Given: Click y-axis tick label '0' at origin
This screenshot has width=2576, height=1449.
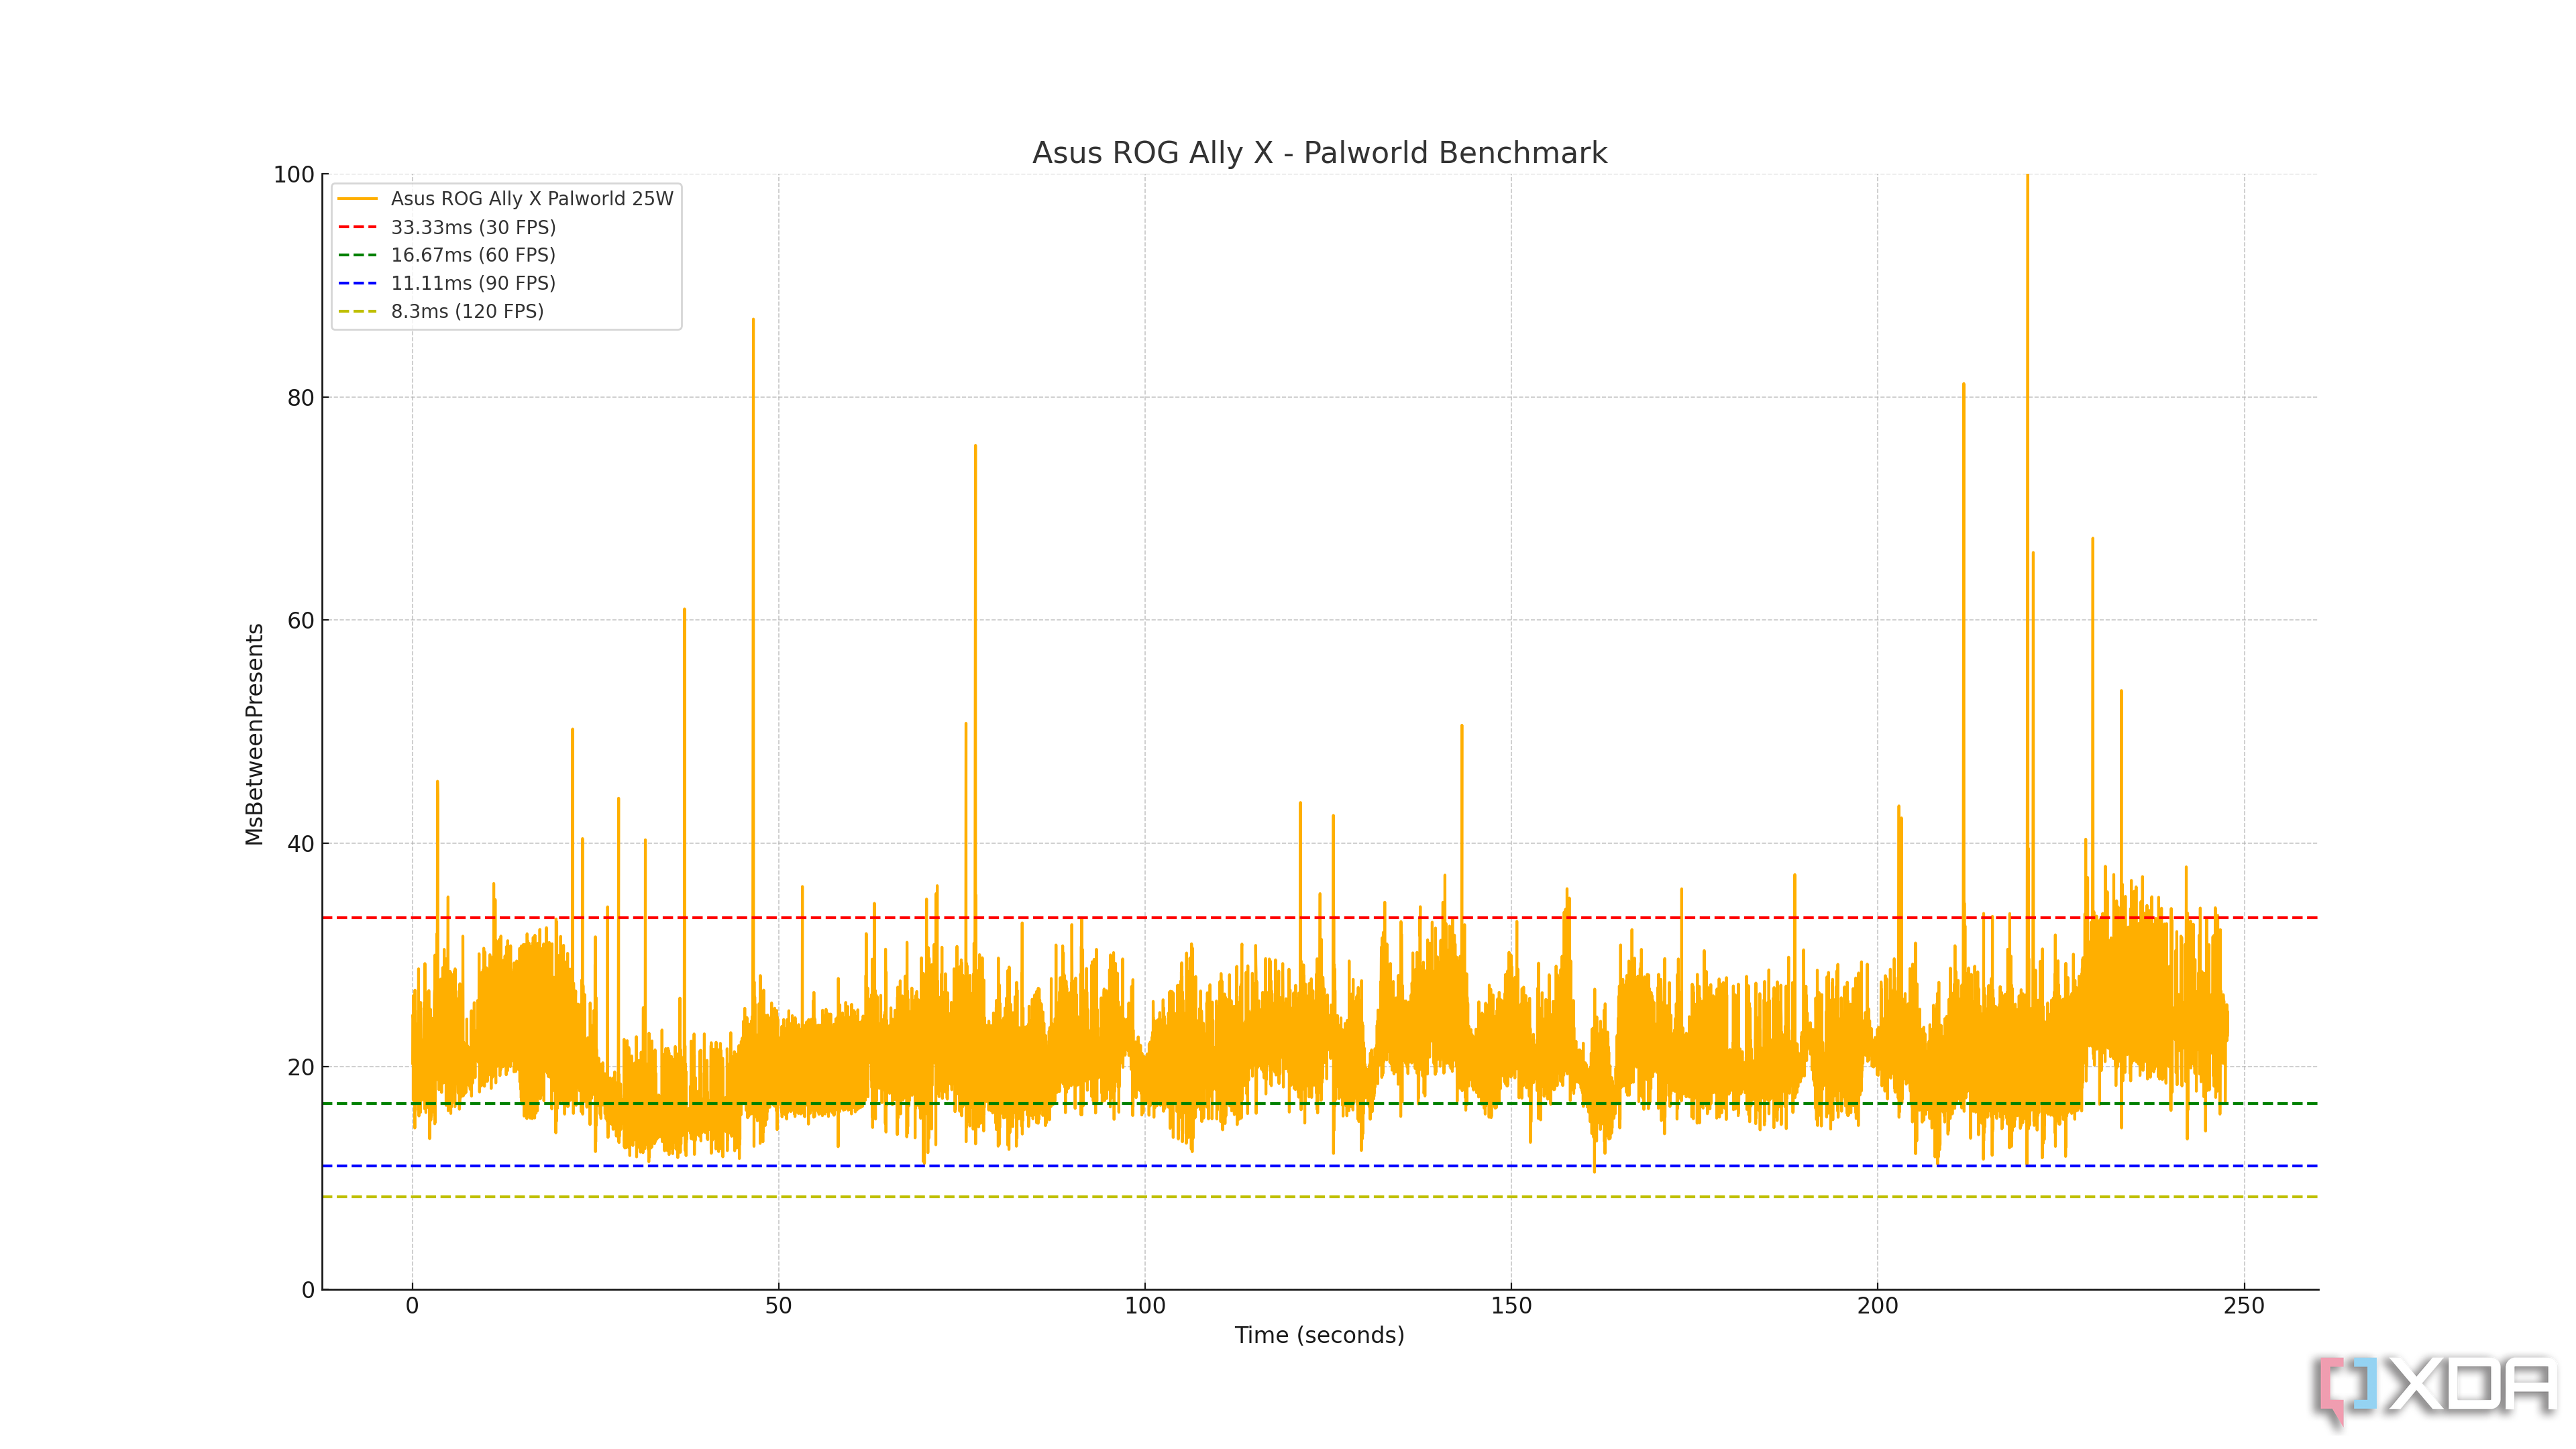Looking at the screenshot, I should 308,1290.
